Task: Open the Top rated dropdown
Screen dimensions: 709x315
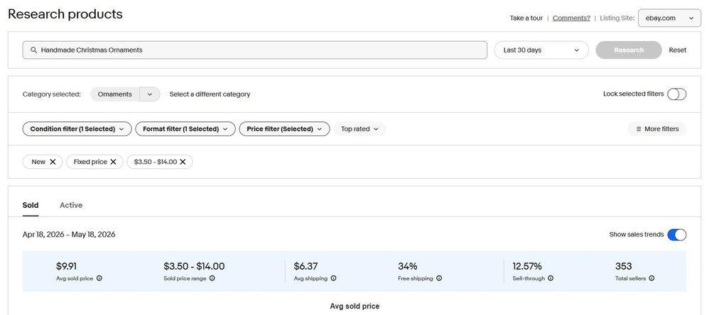Action: pos(359,129)
